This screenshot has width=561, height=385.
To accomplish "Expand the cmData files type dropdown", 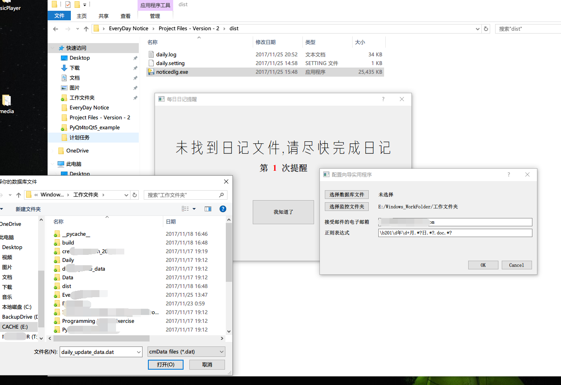I will (x=222, y=352).
